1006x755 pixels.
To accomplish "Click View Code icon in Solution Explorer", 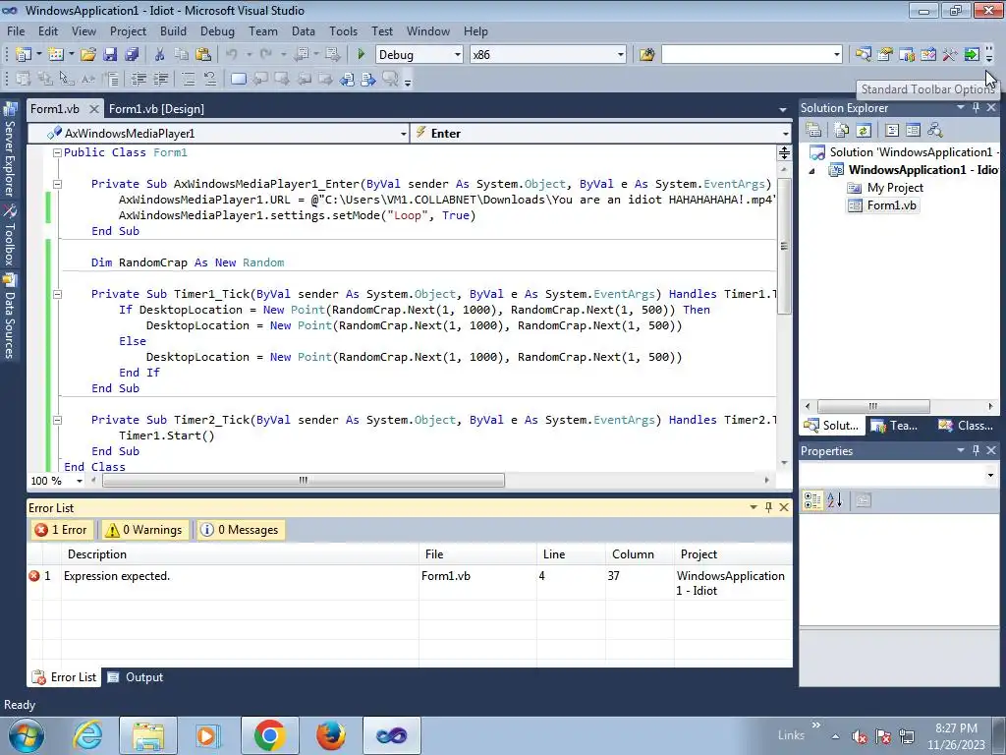I will (x=892, y=131).
